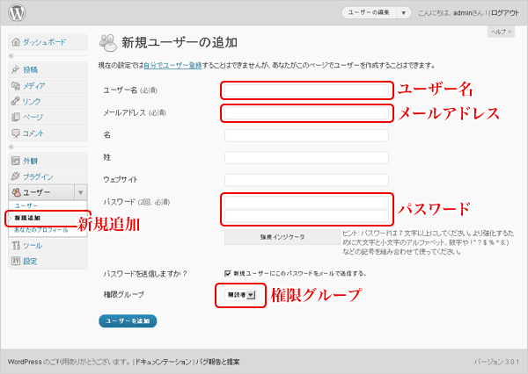The width and height of the screenshot is (528, 374).
Task: Focus the ウェブサイト input field
Action: [x=306, y=180]
